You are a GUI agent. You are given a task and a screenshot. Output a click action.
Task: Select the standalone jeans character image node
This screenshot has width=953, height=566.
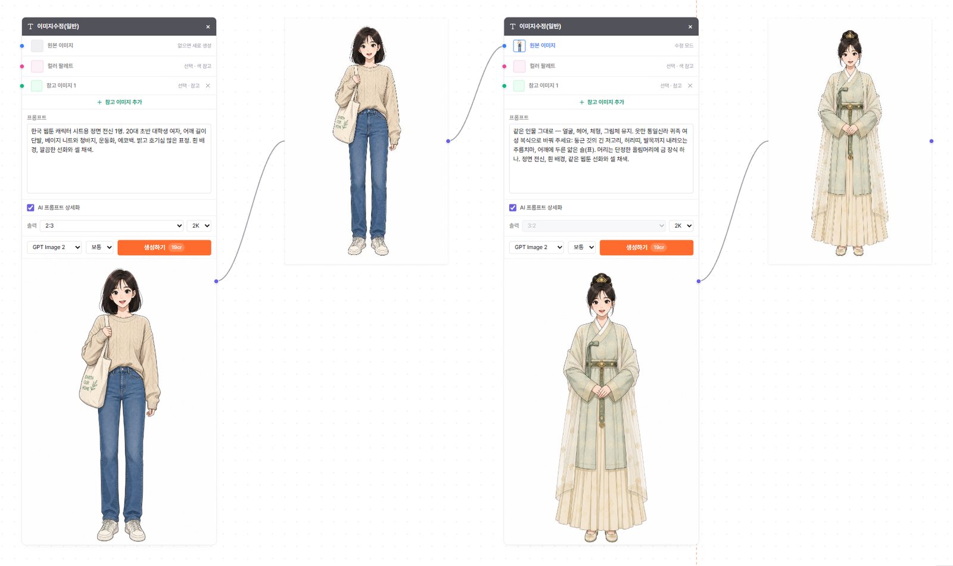366,141
